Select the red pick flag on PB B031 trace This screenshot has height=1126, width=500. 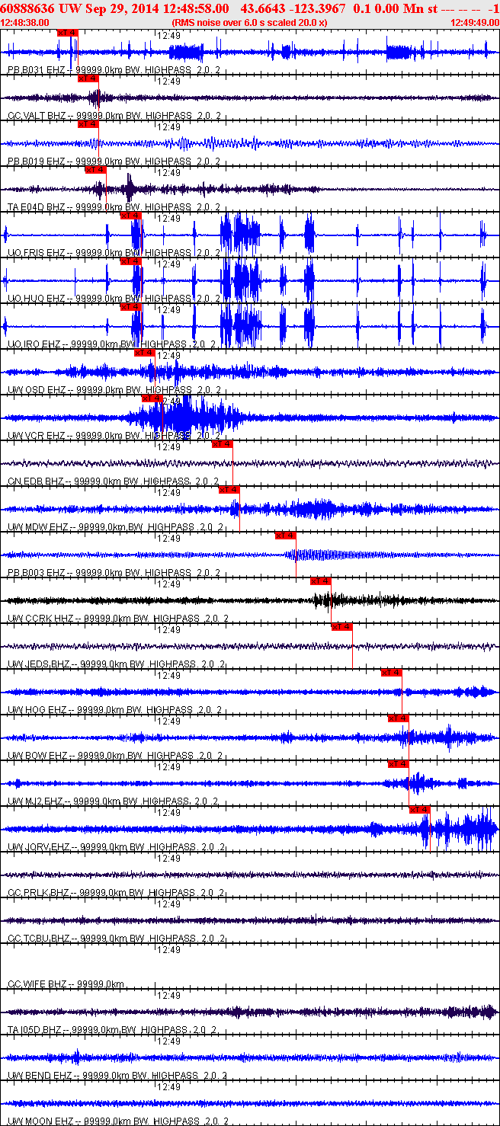click(67, 33)
